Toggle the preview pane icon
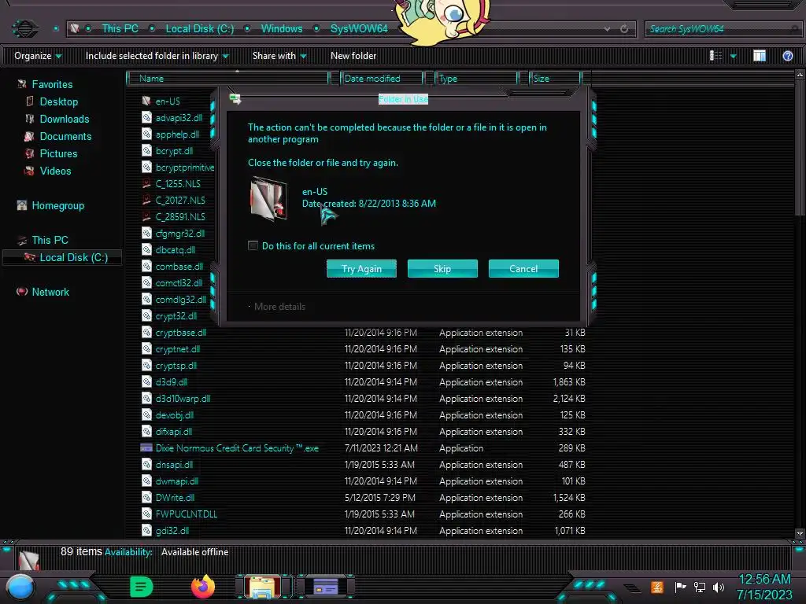806x604 pixels. pyautogui.click(x=760, y=56)
